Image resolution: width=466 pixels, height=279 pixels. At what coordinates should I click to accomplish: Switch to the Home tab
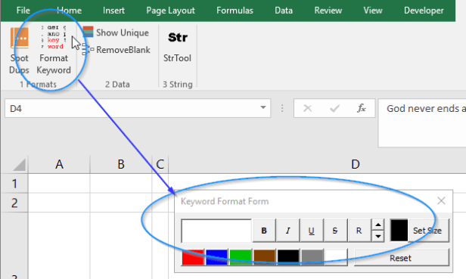pyautogui.click(x=70, y=11)
